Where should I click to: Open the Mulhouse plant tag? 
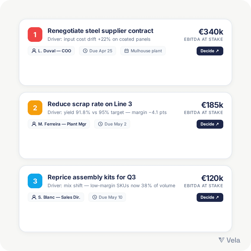(143, 51)
